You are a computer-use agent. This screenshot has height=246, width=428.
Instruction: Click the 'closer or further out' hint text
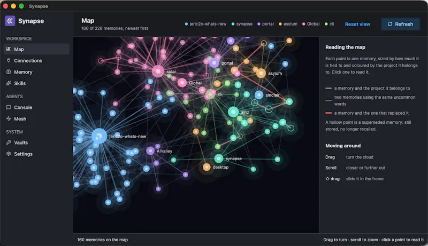(x=365, y=168)
